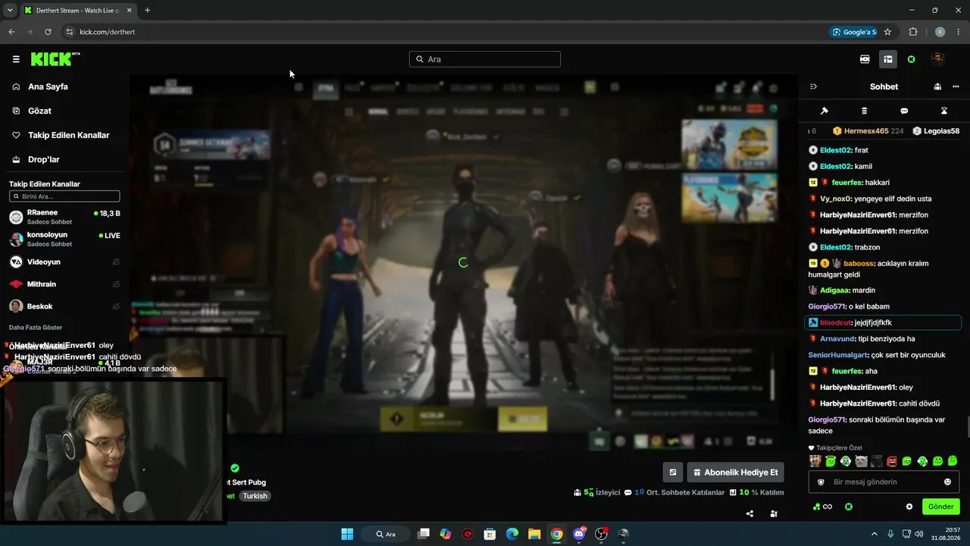Screen dimensions: 970x546
Task: Show hidden system tray icons
Action: point(874,534)
